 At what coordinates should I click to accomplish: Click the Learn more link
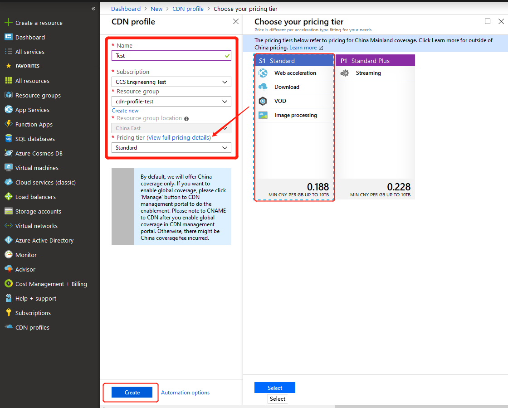coord(303,48)
